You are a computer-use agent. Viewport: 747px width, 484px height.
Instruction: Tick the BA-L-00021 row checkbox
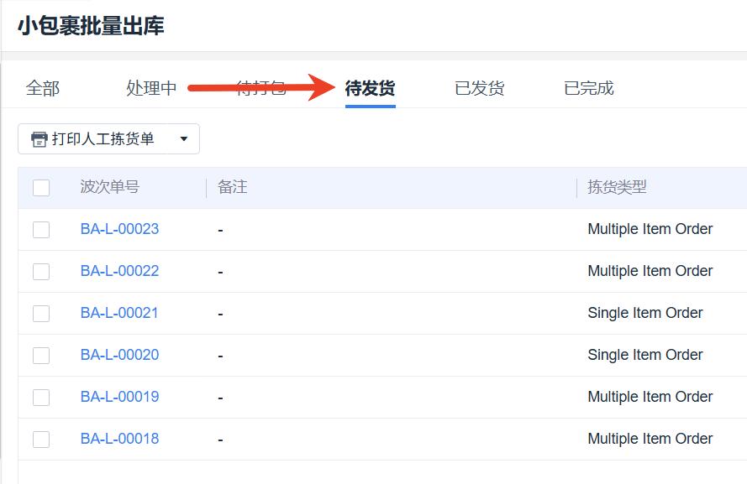41,314
